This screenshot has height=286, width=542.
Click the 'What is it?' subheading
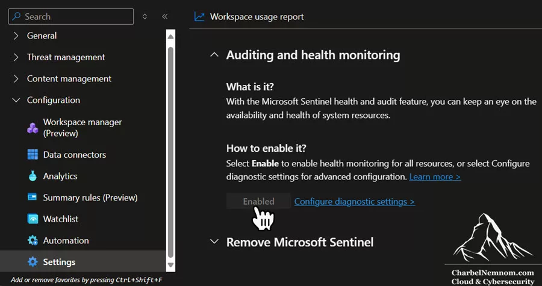(x=250, y=87)
